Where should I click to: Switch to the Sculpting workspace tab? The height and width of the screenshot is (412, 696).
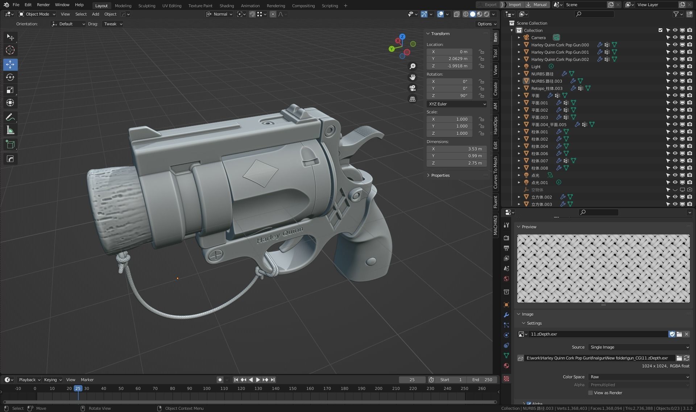(146, 5)
